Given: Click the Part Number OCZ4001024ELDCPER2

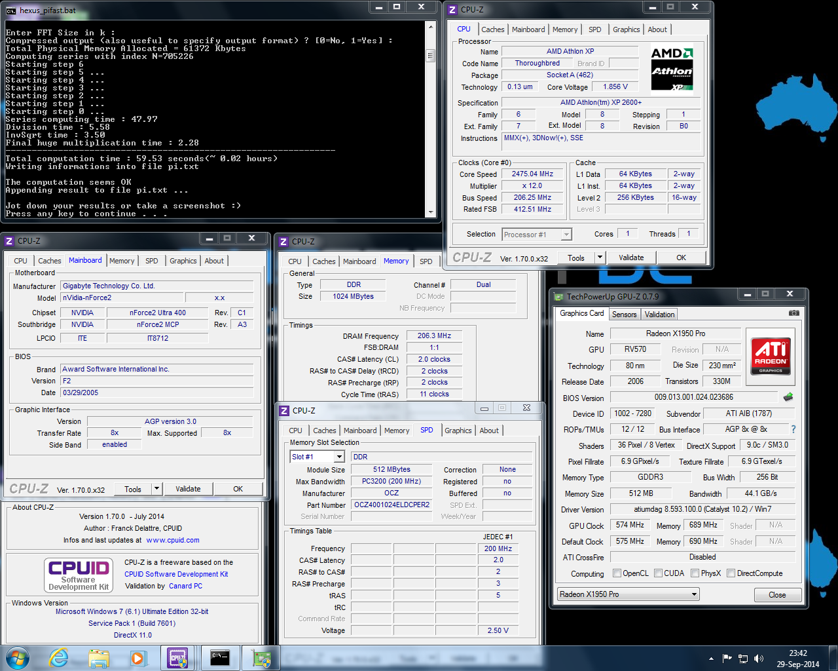Looking at the screenshot, I should click(x=392, y=505).
